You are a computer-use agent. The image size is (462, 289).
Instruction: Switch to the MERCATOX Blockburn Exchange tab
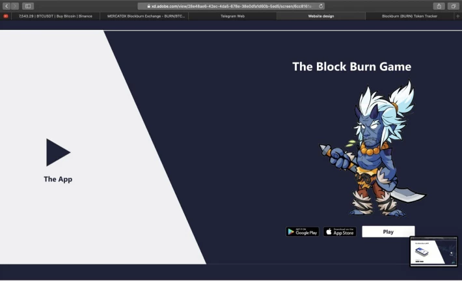coord(146,16)
